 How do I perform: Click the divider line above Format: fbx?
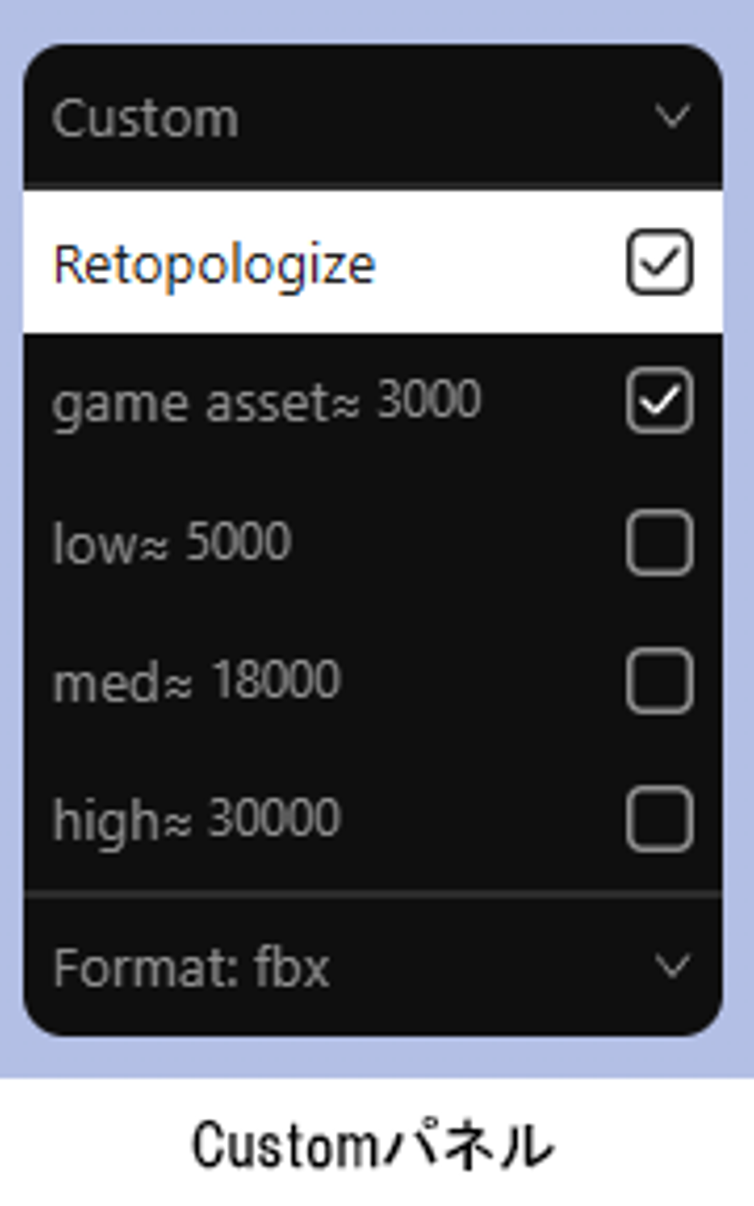[373, 894]
